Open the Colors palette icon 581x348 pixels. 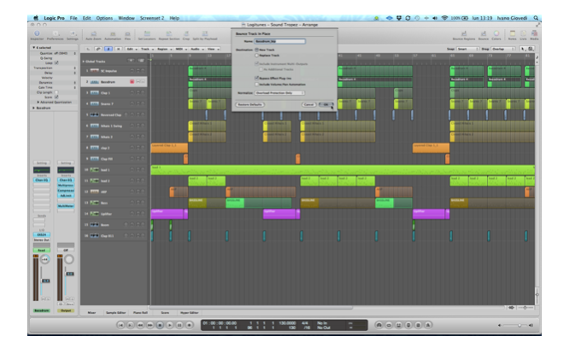click(x=496, y=35)
